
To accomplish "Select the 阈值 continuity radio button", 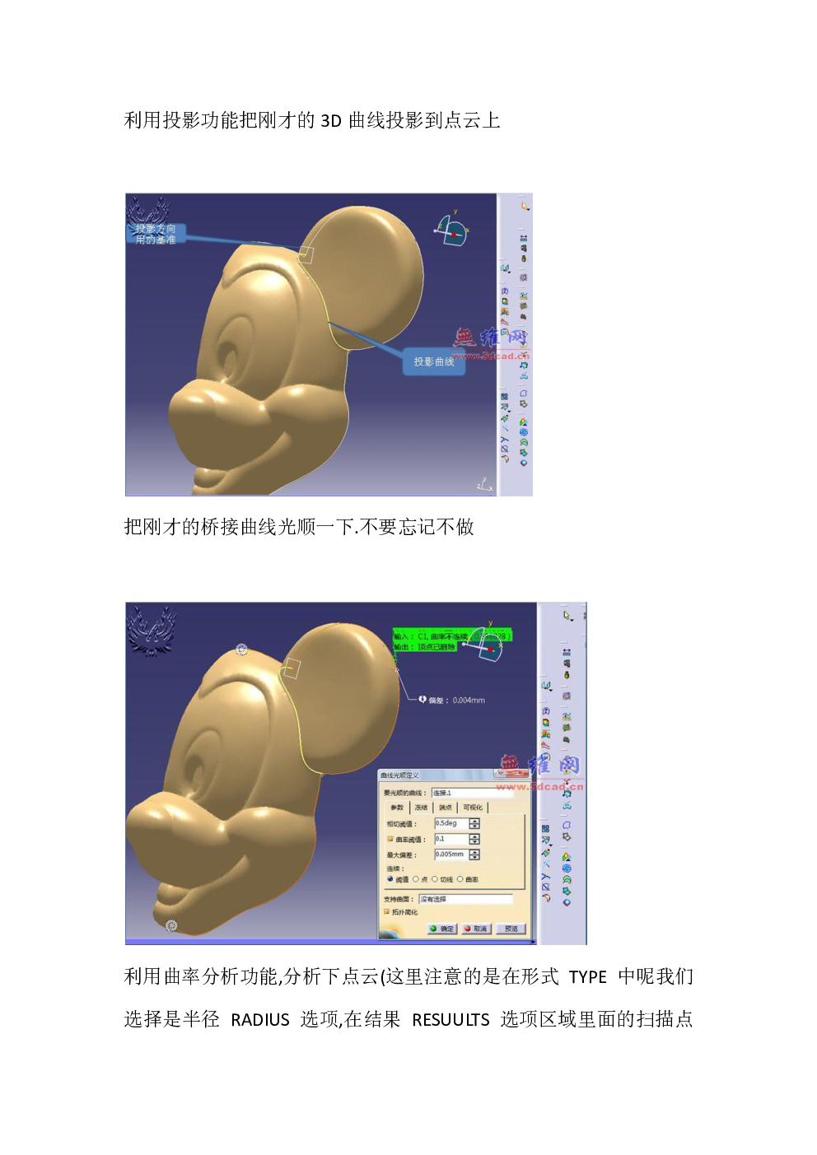I will (390, 879).
